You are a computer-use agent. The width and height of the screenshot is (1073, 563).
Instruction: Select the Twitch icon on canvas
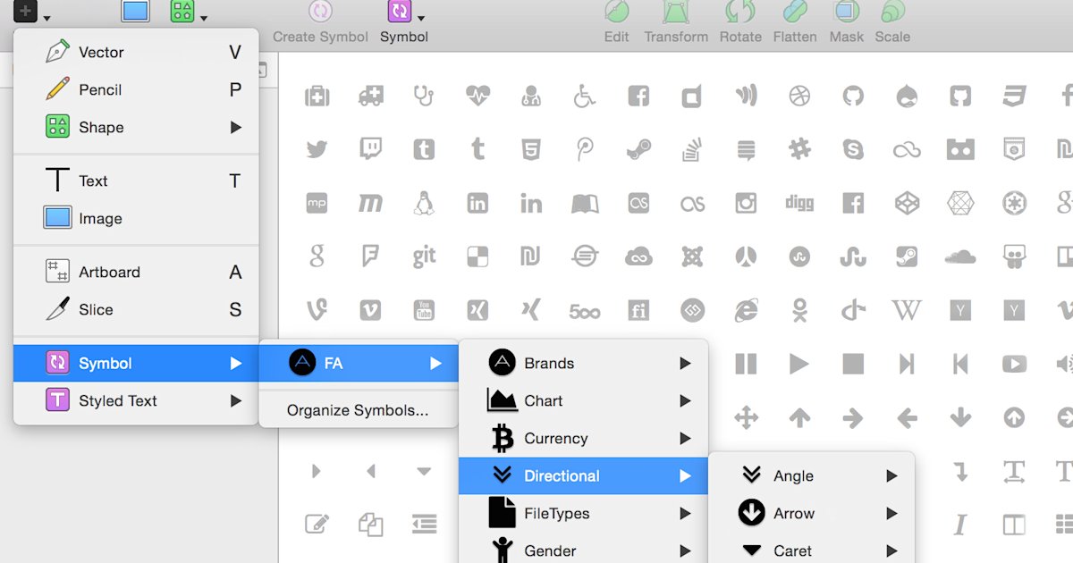coord(370,149)
